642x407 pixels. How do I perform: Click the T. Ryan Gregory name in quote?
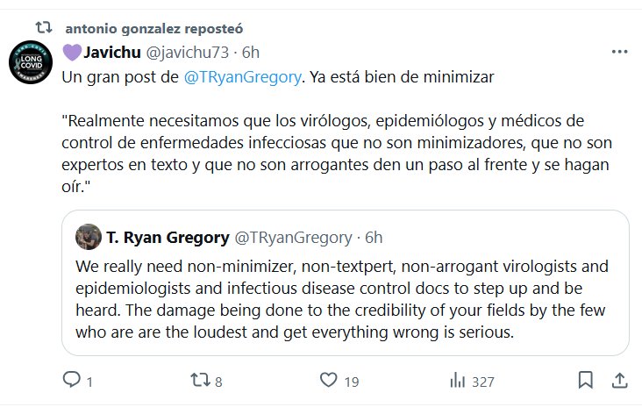(168, 237)
